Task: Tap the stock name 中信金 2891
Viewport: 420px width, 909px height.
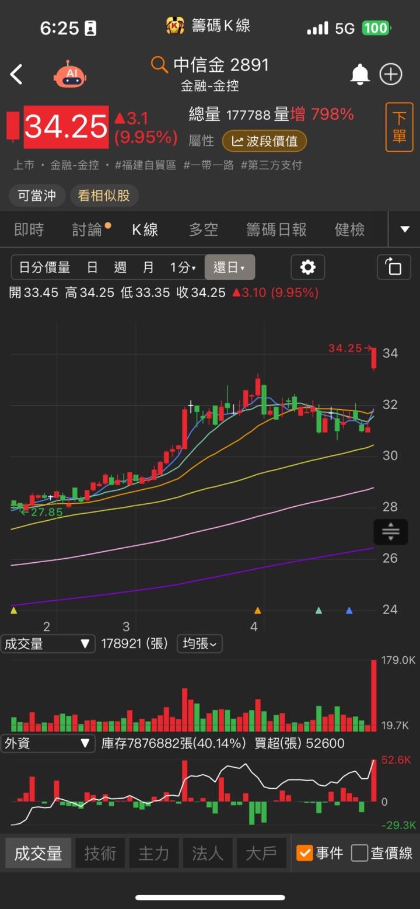Action: click(x=221, y=64)
